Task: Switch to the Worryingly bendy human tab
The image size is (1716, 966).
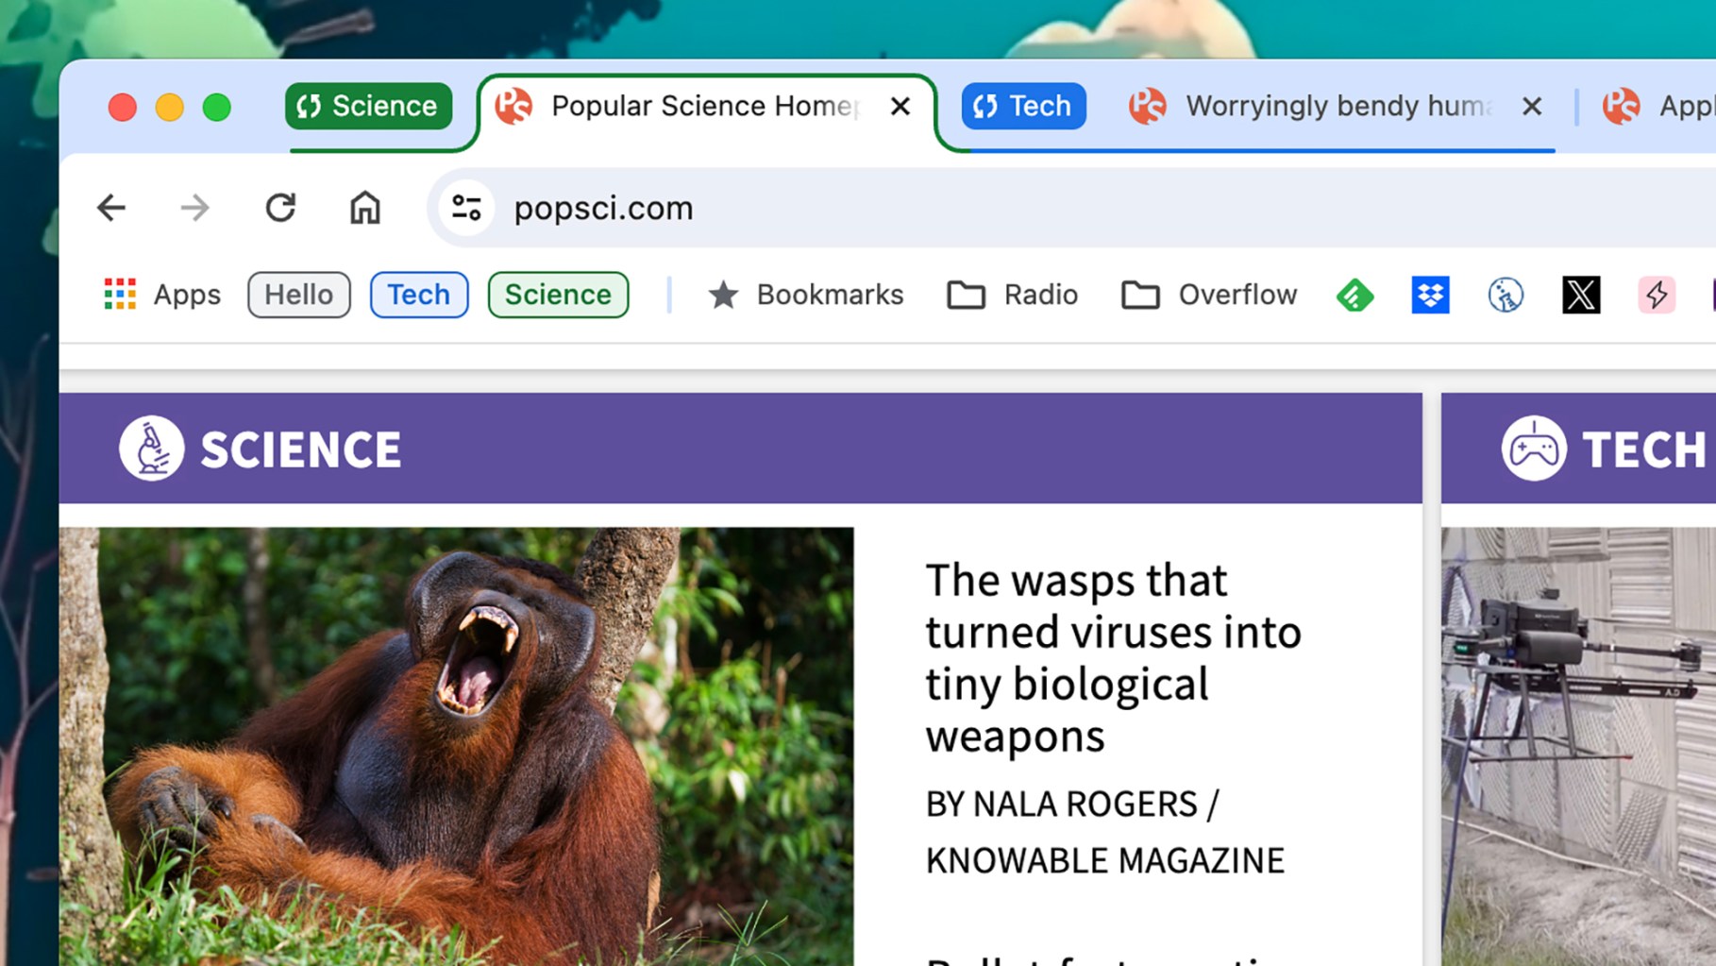Action: click(1321, 106)
